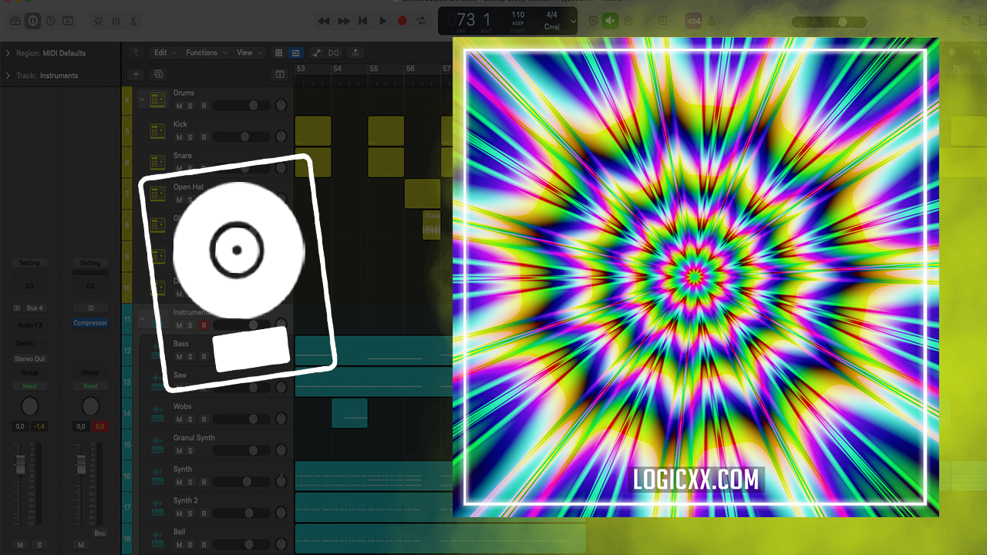Image resolution: width=987 pixels, height=555 pixels.
Task: Start playback with the Play button
Action: [382, 21]
